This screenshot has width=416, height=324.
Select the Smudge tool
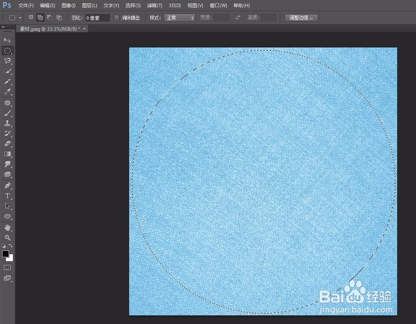point(7,164)
